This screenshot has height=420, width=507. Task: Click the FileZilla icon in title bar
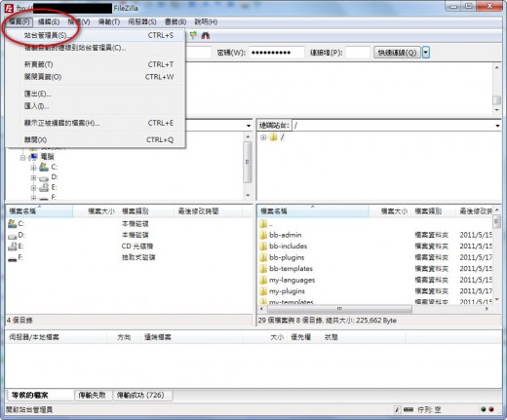click(x=9, y=8)
